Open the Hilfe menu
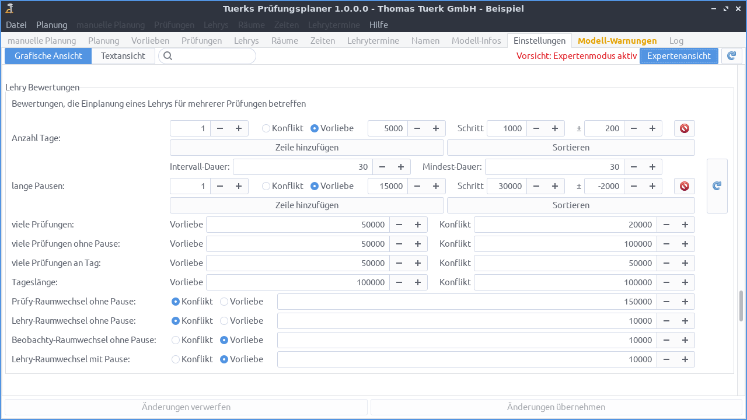 (x=378, y=24)
